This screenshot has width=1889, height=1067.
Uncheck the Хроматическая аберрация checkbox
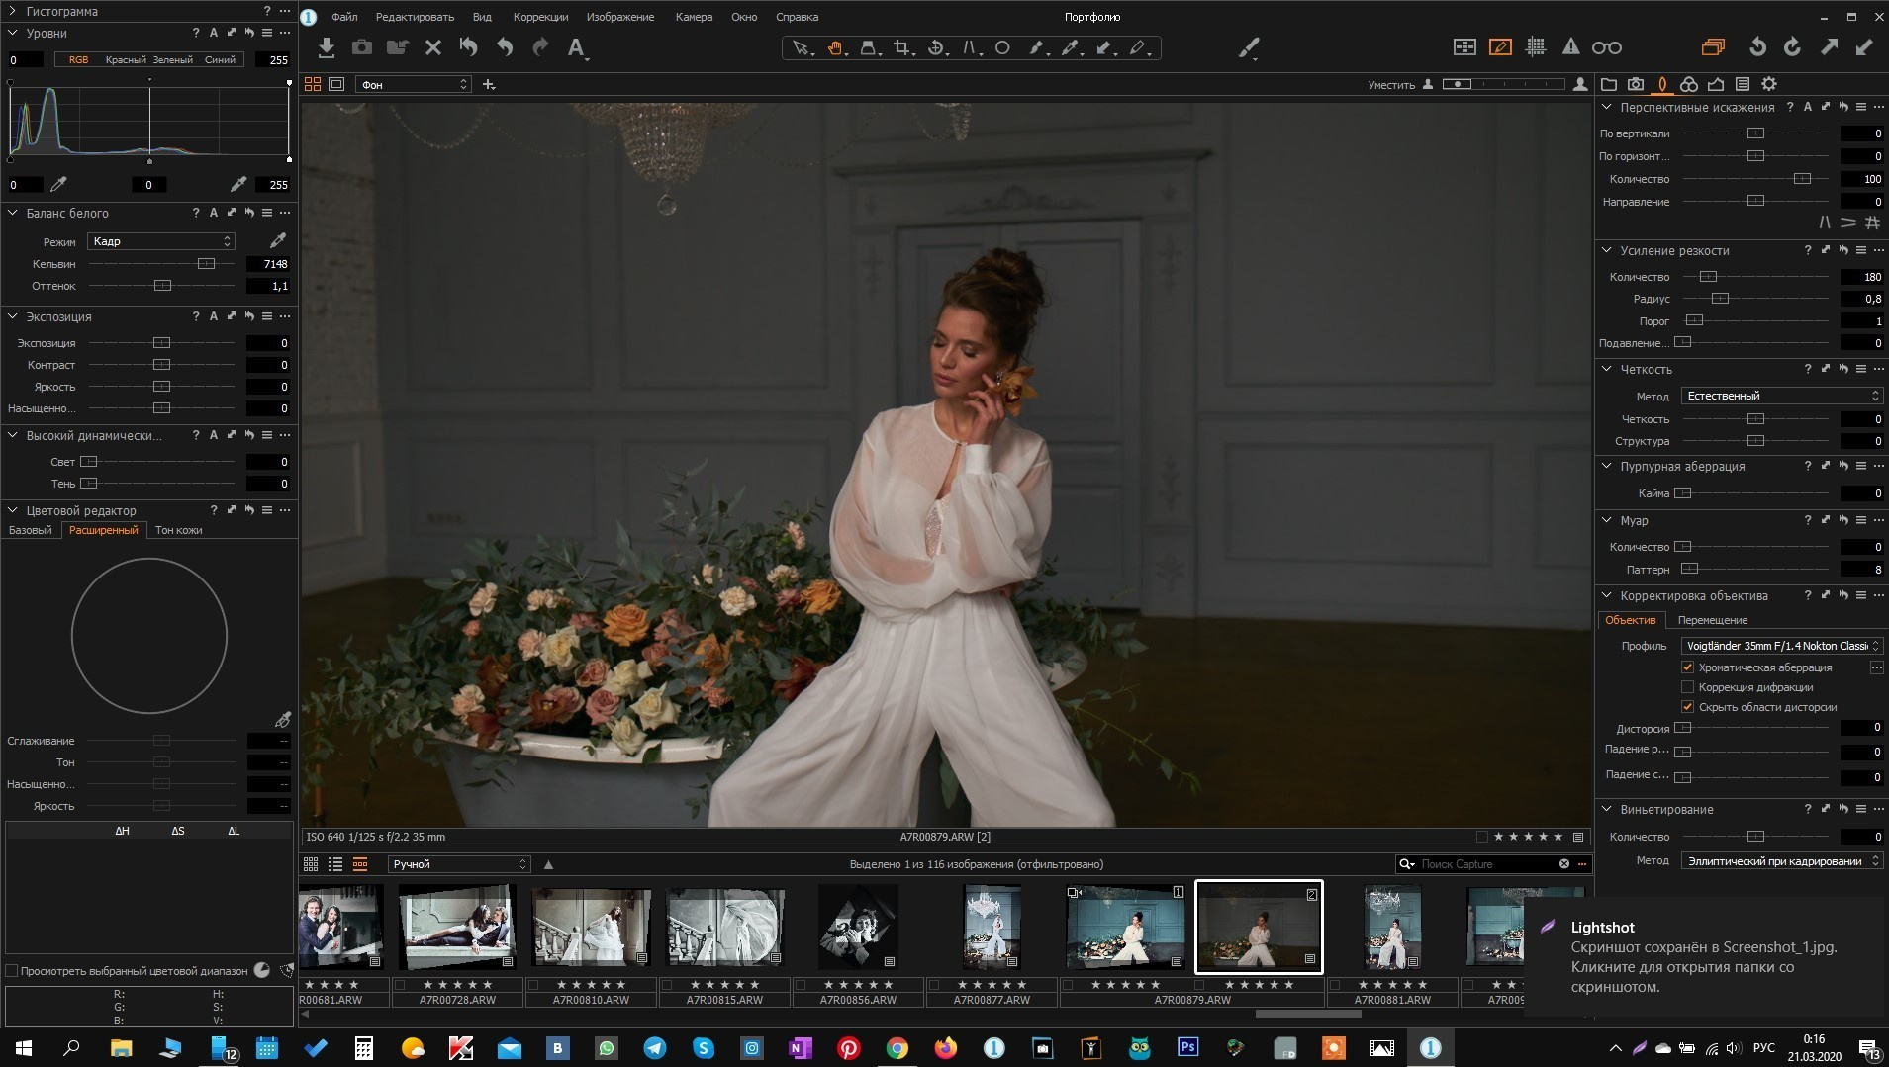(1688, 667)
